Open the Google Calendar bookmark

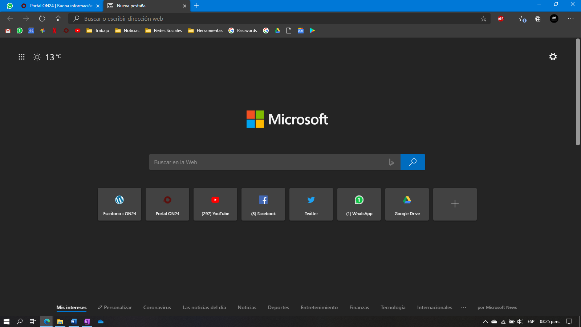pos(31,31)
